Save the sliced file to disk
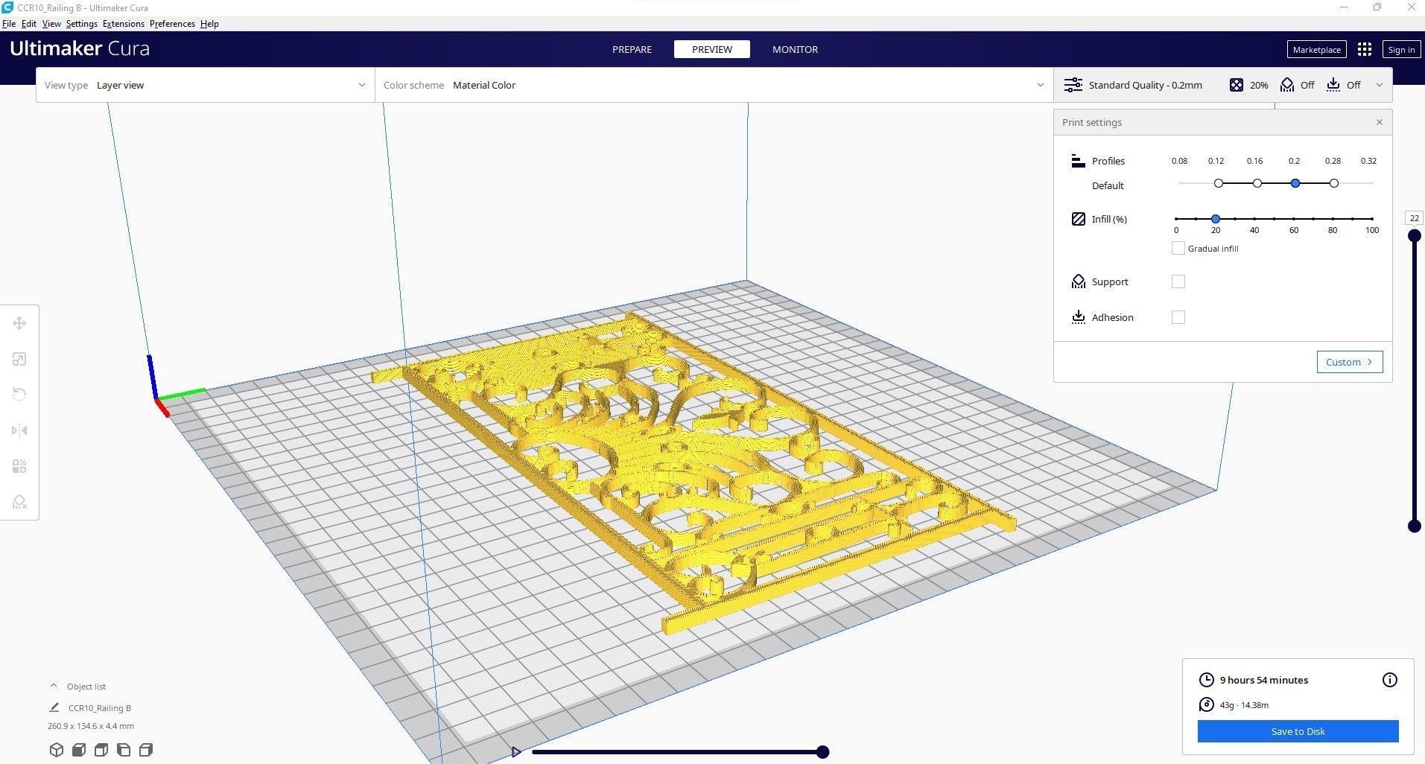 click(x=1298, y=731)
